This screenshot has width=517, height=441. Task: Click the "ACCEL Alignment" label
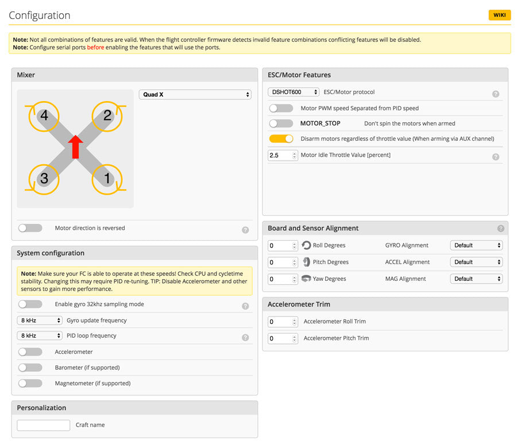pos(407,262)
